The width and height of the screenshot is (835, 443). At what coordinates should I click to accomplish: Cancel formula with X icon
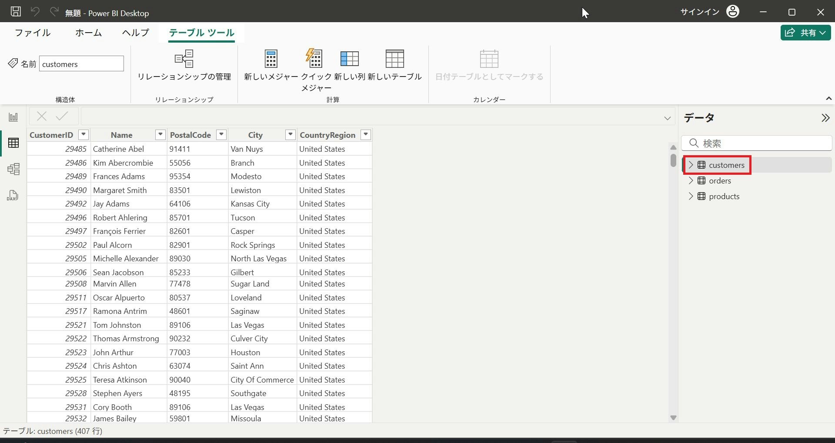pyautogui.click(x=42, y=116)
